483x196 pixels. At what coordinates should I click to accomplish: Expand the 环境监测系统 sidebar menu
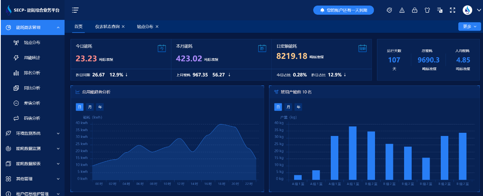(x=58, y=134)
